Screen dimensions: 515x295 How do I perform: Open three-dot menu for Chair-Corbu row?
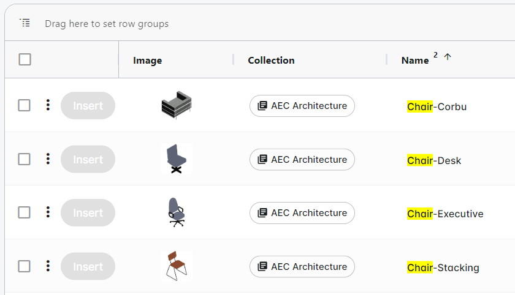point(48,105)
